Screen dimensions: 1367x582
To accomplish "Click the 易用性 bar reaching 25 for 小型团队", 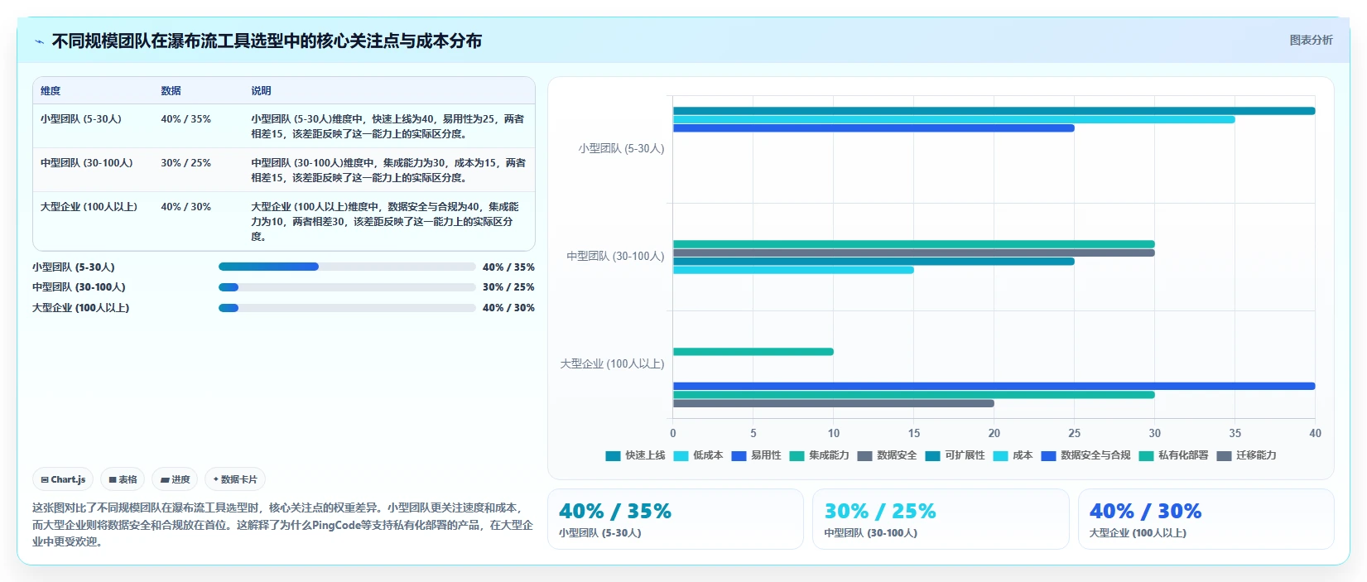I will tap(874, 128).
